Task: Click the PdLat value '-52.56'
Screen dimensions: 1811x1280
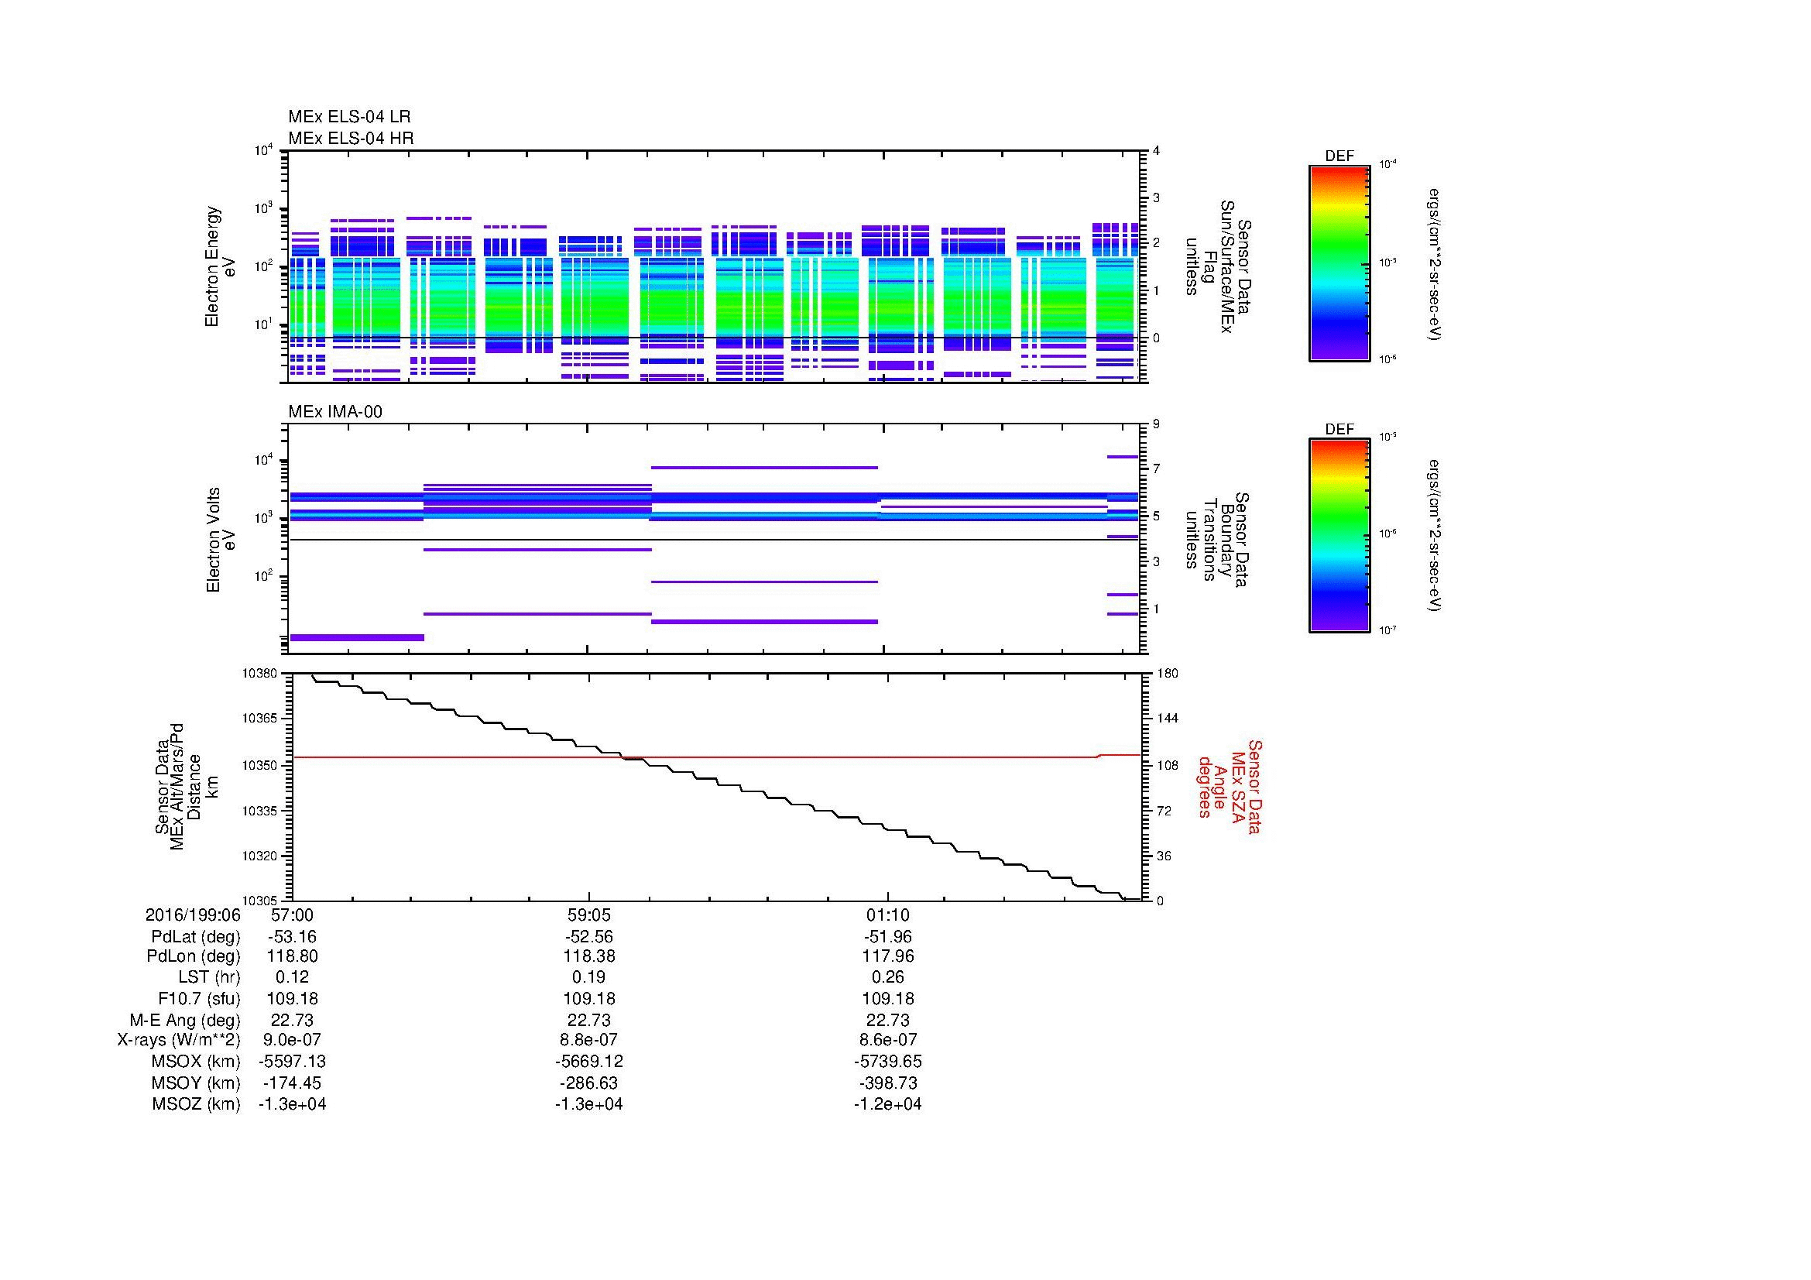Action: coord(589,938)
